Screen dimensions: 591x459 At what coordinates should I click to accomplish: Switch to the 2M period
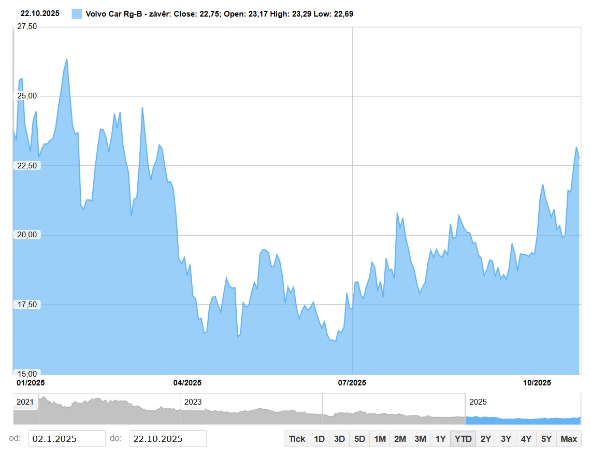[x=400, y=439]
